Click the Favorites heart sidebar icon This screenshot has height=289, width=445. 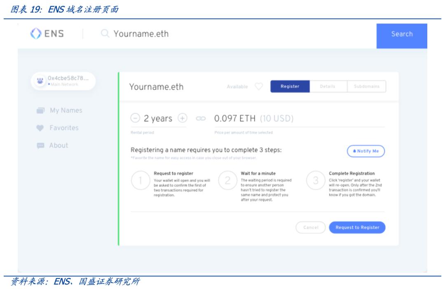[x=40, y=128]
